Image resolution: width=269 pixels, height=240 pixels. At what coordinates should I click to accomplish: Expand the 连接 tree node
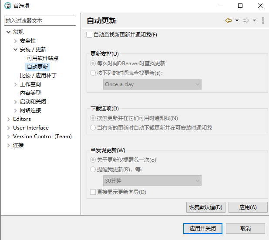(8, 146)
